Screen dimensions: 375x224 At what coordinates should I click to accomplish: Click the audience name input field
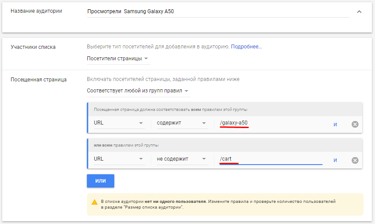pos(218,11)
